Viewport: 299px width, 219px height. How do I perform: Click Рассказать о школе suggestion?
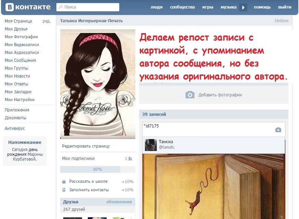(x=88, y=181)
